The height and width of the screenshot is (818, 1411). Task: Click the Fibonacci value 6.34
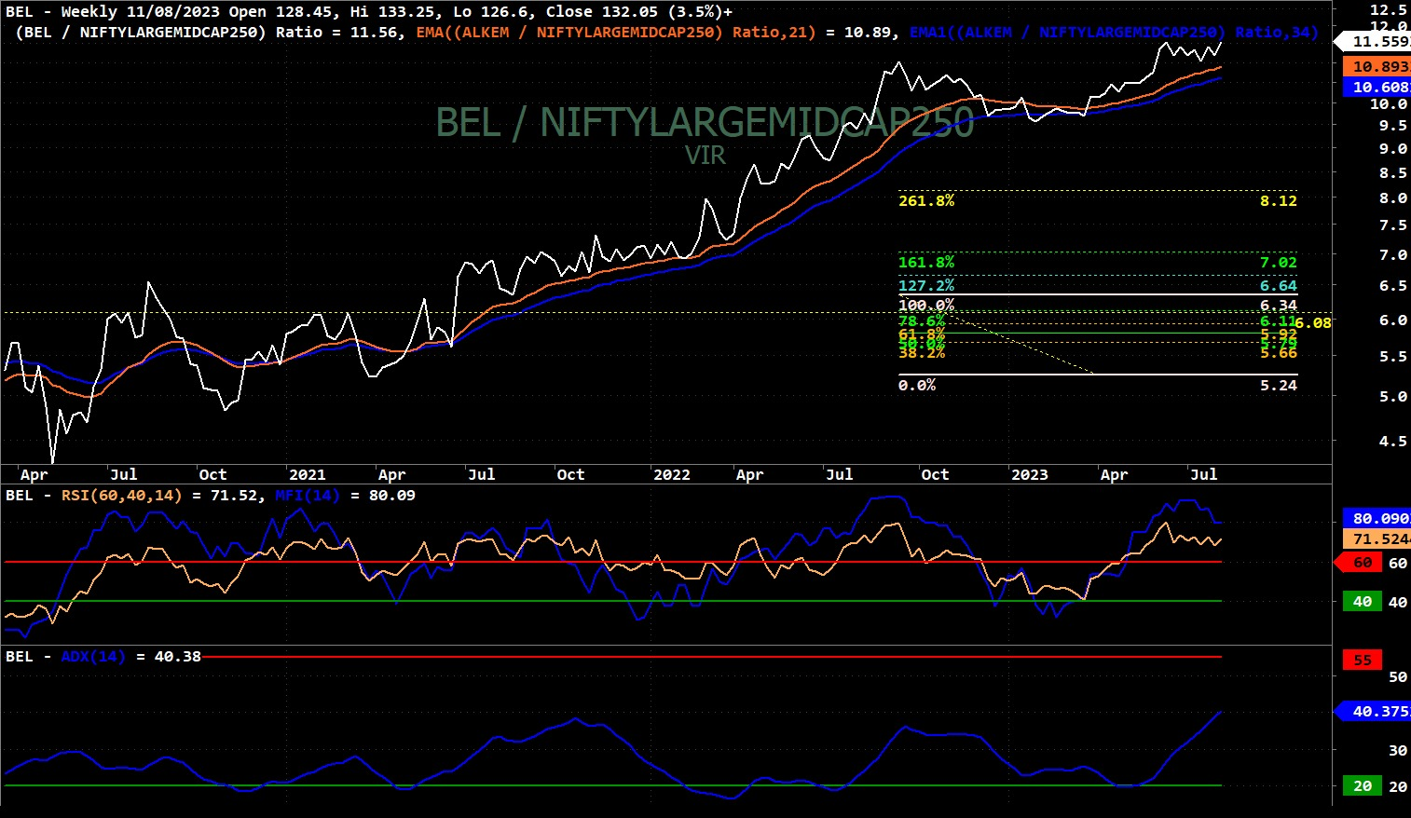tap(1279, 305)
